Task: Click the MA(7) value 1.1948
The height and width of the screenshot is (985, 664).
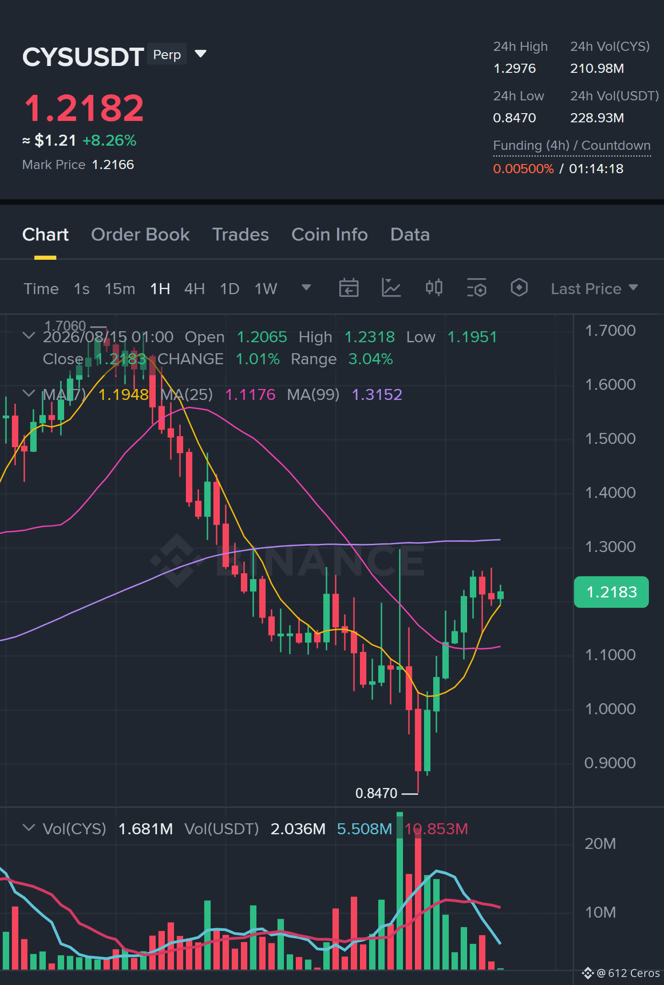Action: pos(124,394)
